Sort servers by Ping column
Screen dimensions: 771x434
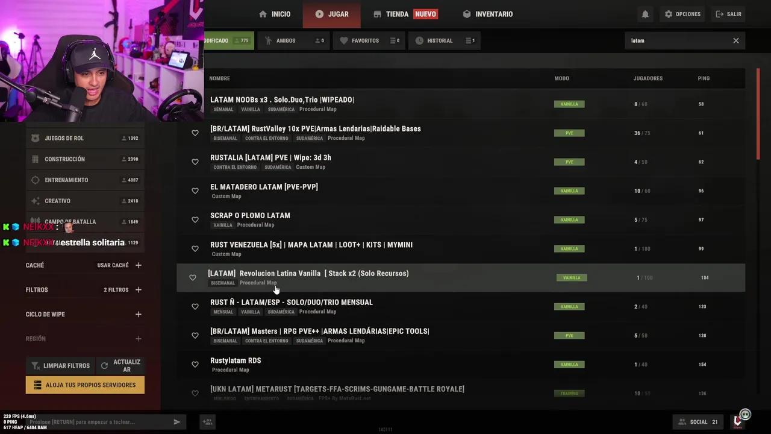coord(704,78)
